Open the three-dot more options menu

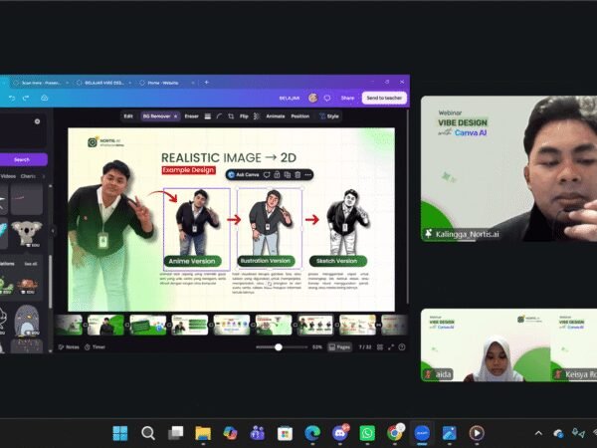(x=308, y=175)
